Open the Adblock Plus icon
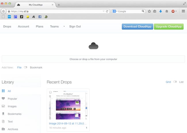 pyautogui.click(x=173, y=11)
